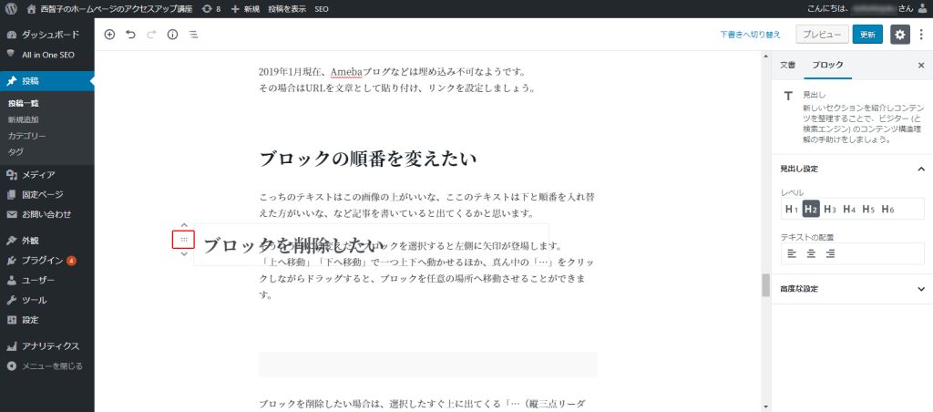The image size is (933, 412).
Task: Switch to the ブロック tab
Action: pyautogui.click(x=827, y=65)
